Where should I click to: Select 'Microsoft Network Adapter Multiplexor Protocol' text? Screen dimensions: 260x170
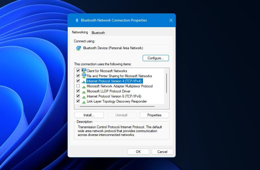coord(120,86)
